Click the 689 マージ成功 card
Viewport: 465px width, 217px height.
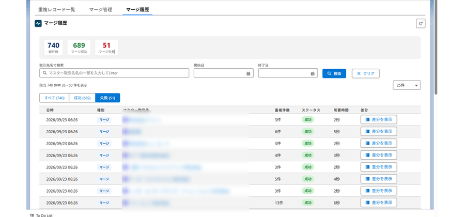79,48
